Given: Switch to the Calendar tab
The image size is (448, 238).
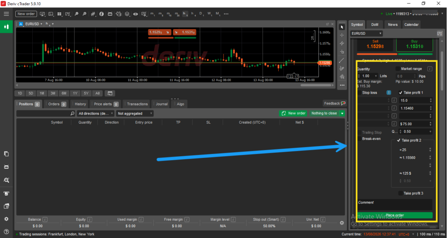Looking at the screenshot, I should [411, 24].
